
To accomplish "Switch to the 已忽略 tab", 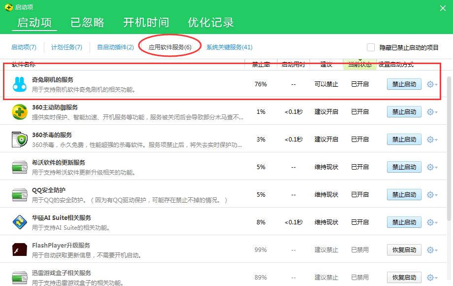I will click(87, 23).
